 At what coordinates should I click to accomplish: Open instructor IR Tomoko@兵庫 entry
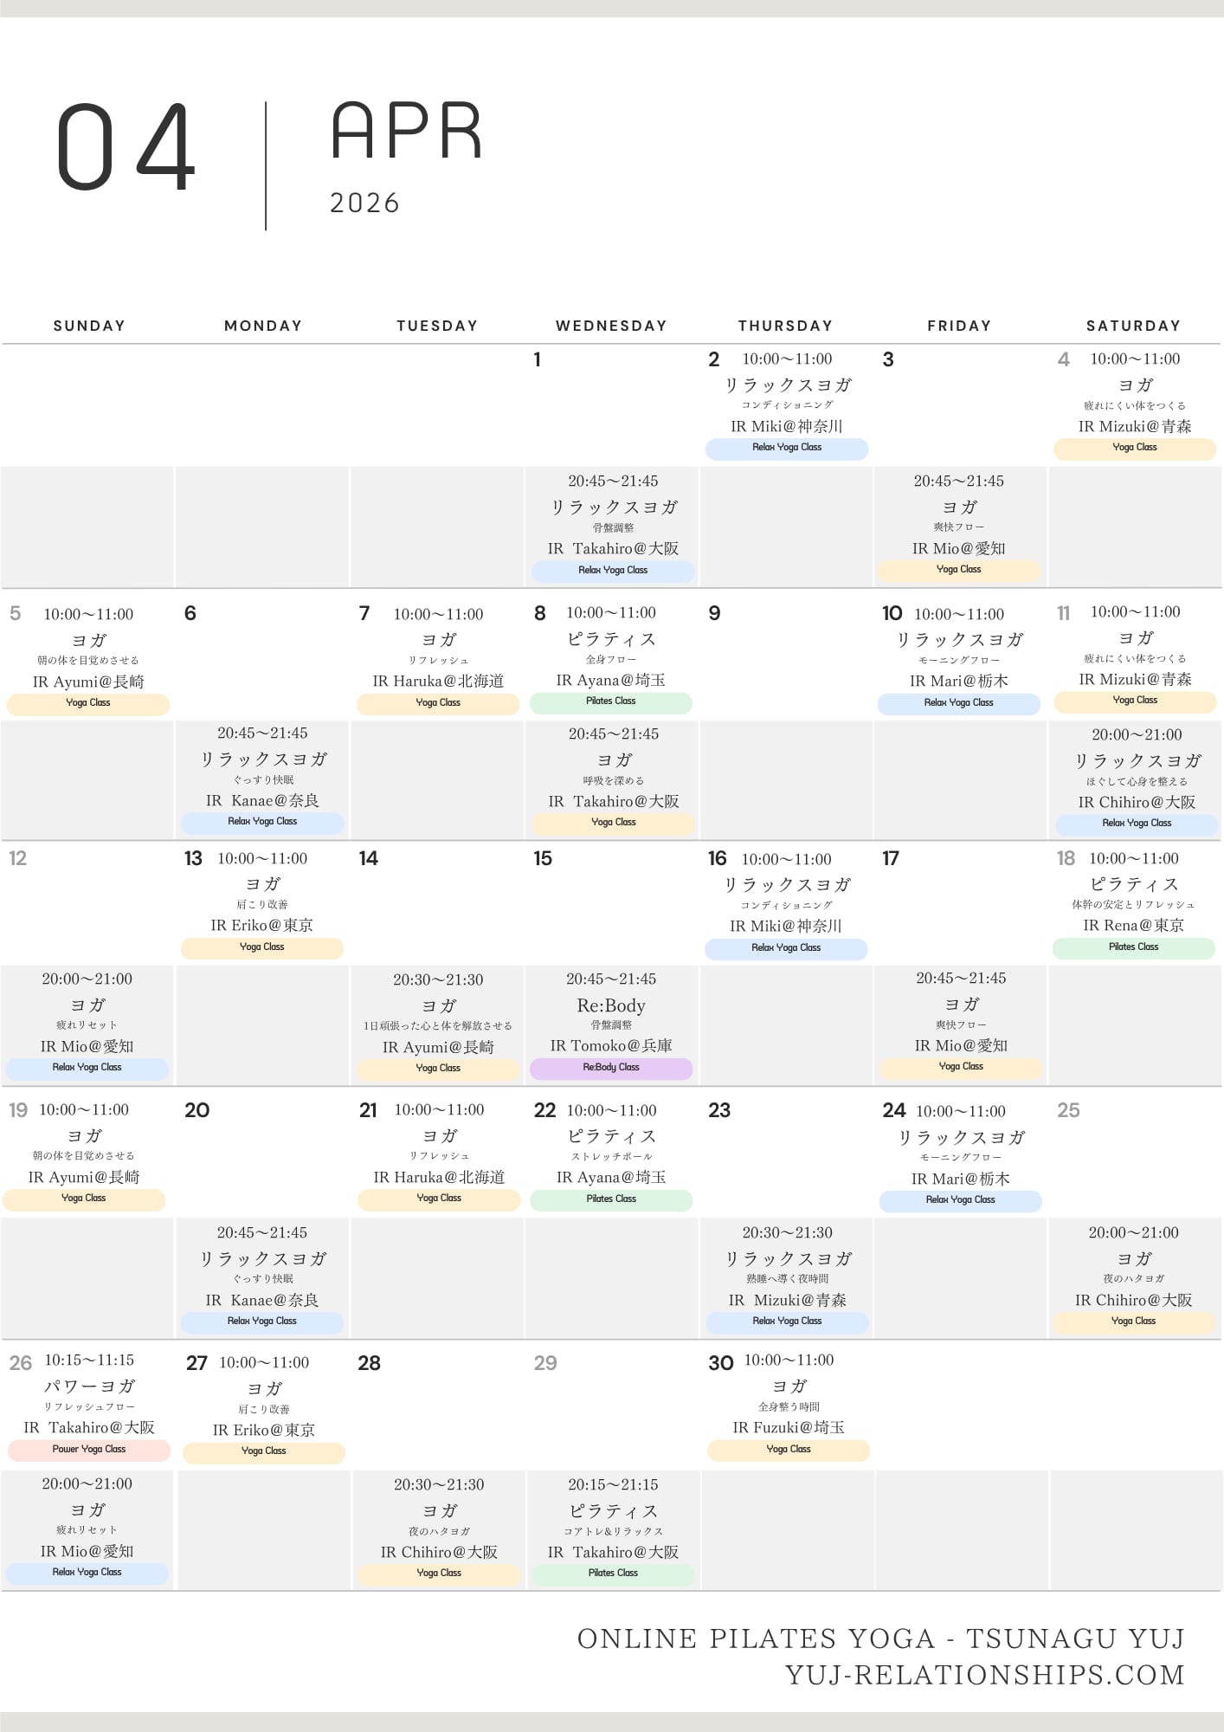(x=611, y=1046)
